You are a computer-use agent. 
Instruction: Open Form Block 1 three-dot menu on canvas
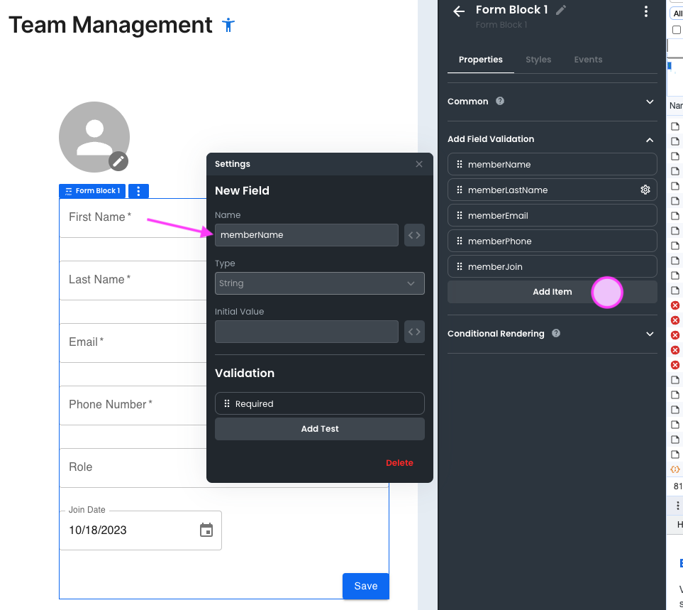click(138, 191)
